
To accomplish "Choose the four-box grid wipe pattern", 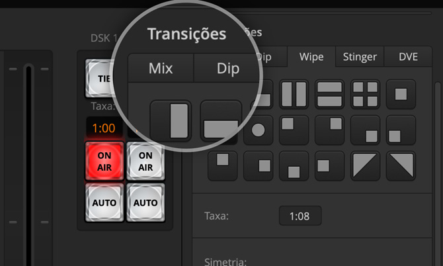I will tap(366, 94).
